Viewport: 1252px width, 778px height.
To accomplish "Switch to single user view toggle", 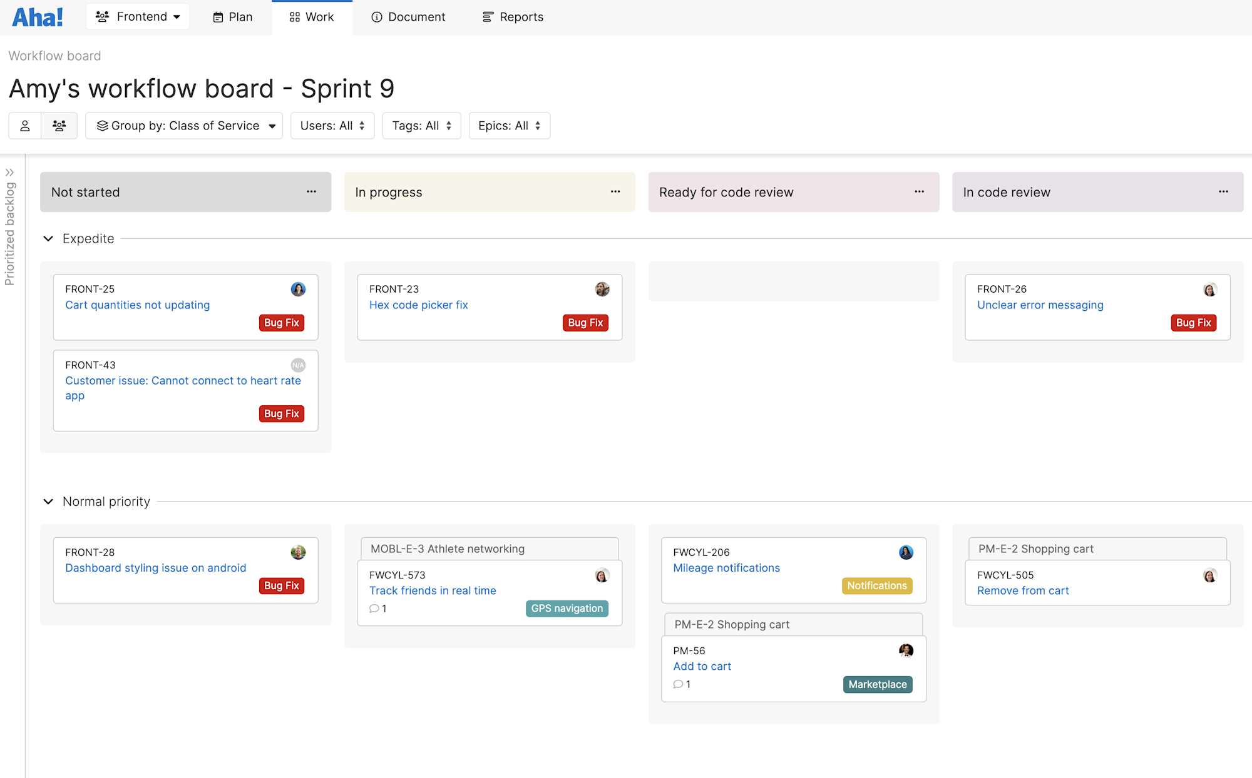I will coord(25,126).
